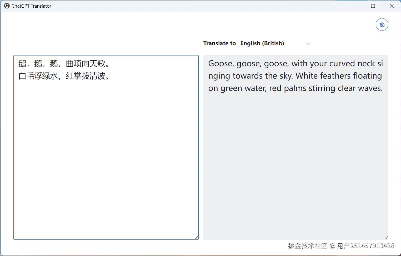Click the resize grip of the translation panel
401x256 pixels.
coord(386,237)
